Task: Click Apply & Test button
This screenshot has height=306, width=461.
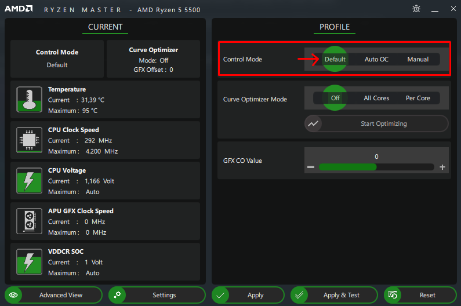Action: (x=334, y=295)
